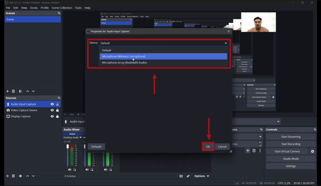
Task: Open source properties gear in Sources toolbar
Action: 20,176
